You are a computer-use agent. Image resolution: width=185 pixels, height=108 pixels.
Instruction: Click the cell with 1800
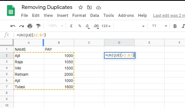point(59,87)
